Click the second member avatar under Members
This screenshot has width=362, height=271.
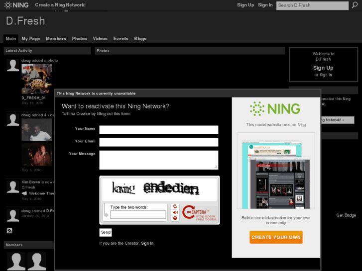(37, 262)
